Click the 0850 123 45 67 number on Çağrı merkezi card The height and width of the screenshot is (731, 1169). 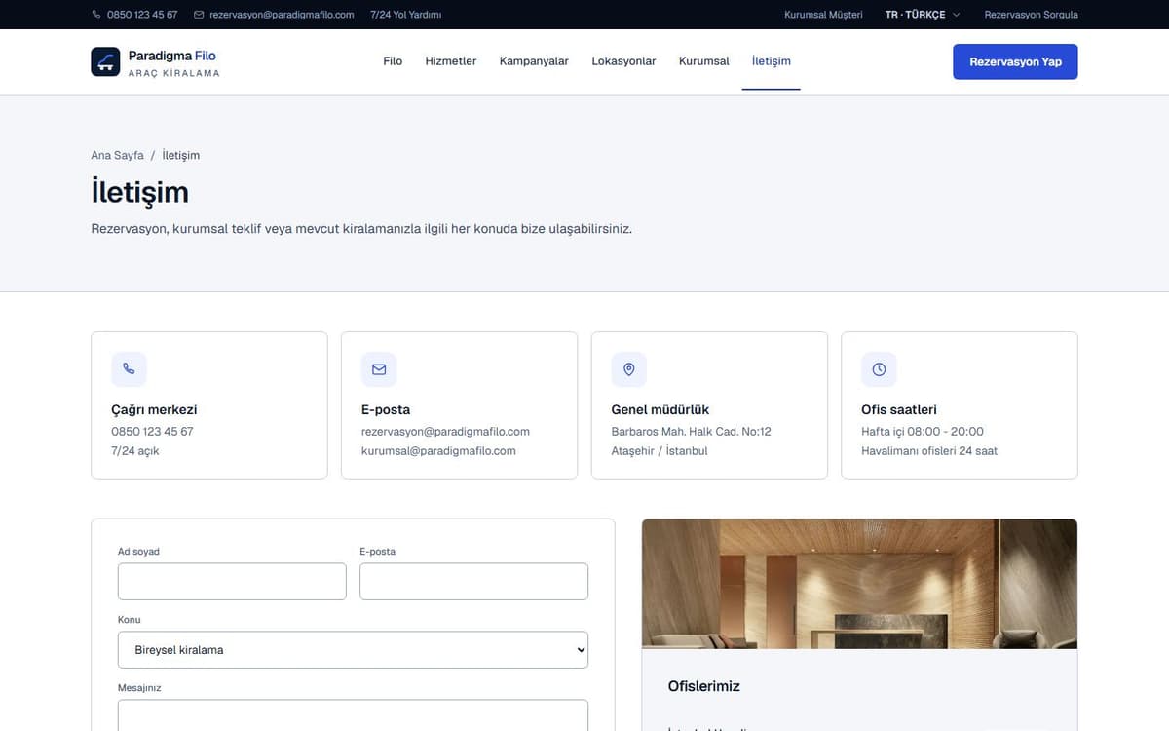(x=152, y=431)
